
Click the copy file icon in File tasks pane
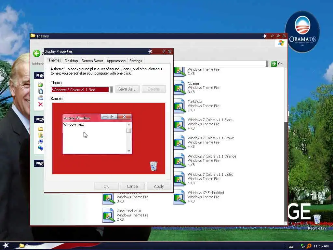point(41,91)
